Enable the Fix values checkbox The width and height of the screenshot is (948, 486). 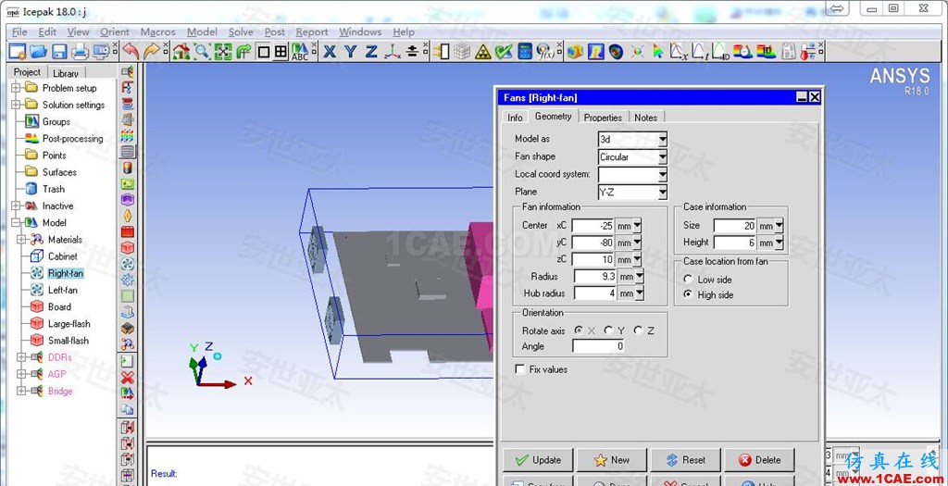pyautogui.click(x=519, y=368)
